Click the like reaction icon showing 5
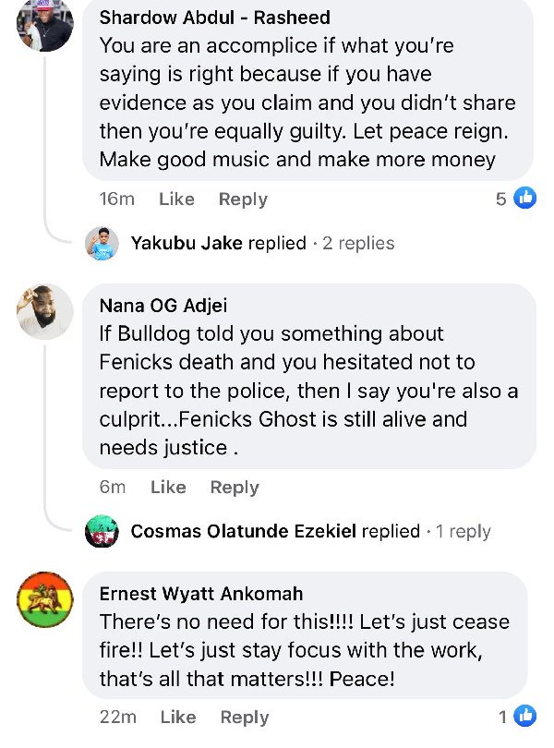Image resolution: width=554 pixels, height=748 pixels. click(524, 198)
